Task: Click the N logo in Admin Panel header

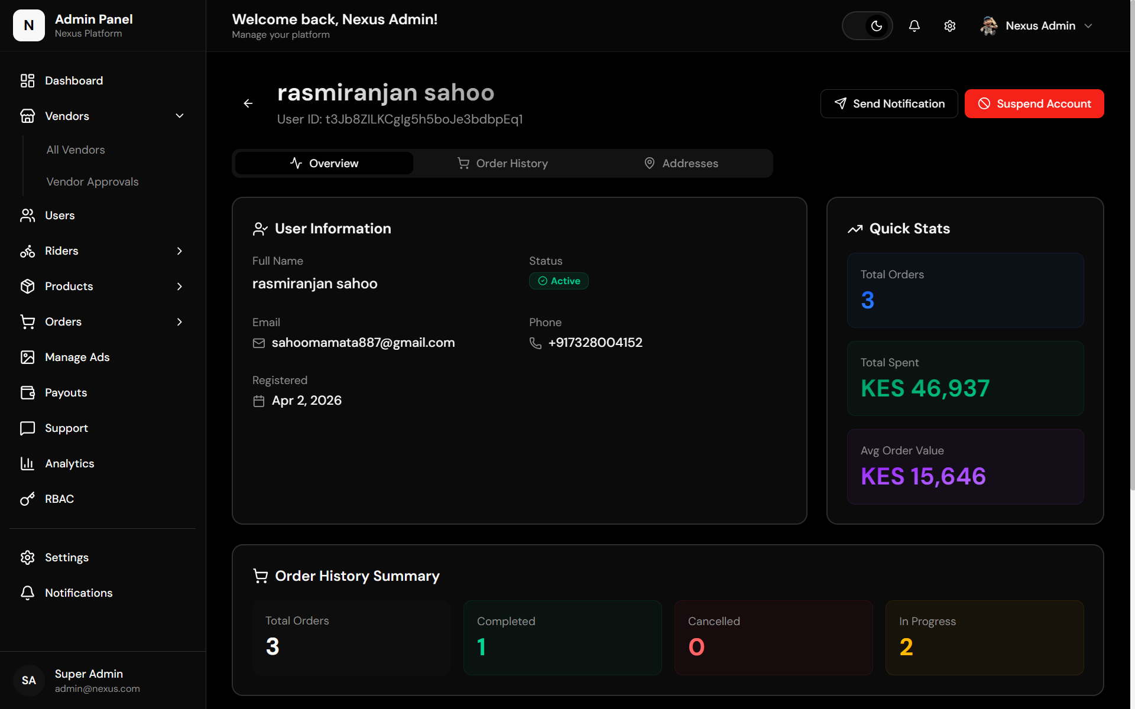Action: (x=29, y=25)
